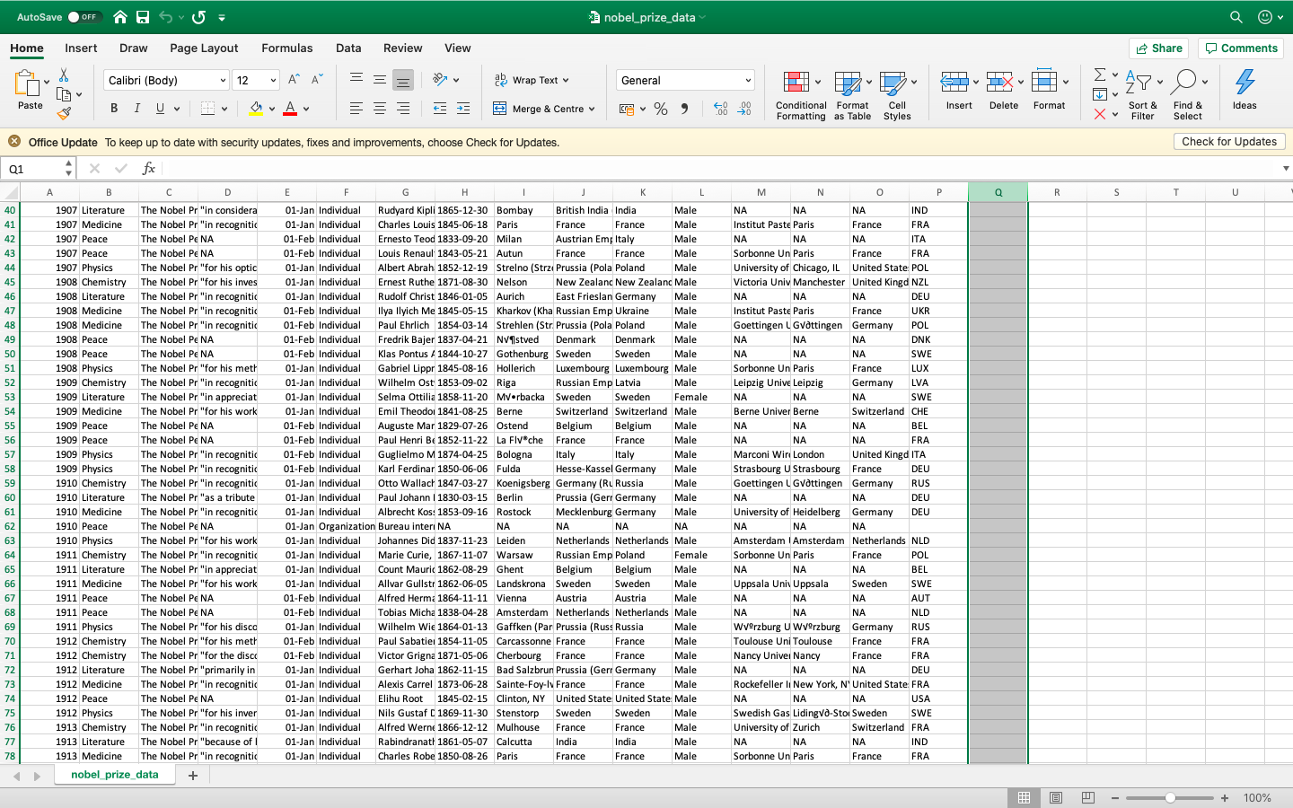Open Find & Select
The width and height of the screenshot is (1293, 808).
(x=1188, y=93)
